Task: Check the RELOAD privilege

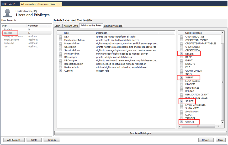Action: [182, 91]
